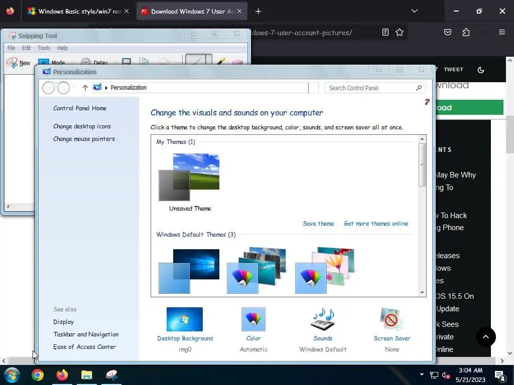Launch Chrome from the taskbar
Image resolution: width=514 pixels, height=385 pixels.
coord(38,375)
